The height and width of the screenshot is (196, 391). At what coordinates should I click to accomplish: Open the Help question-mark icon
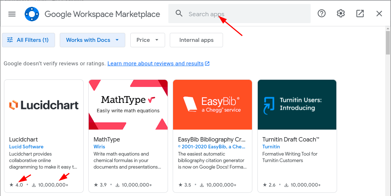[322, 13]
